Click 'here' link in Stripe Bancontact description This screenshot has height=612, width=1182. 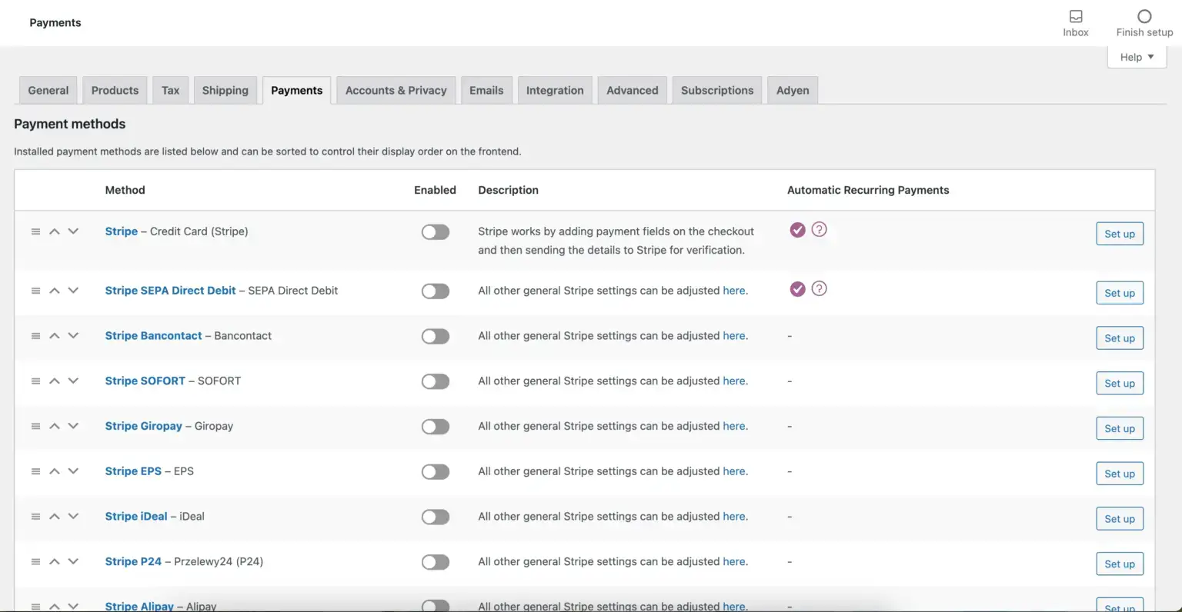click(734, 336)
